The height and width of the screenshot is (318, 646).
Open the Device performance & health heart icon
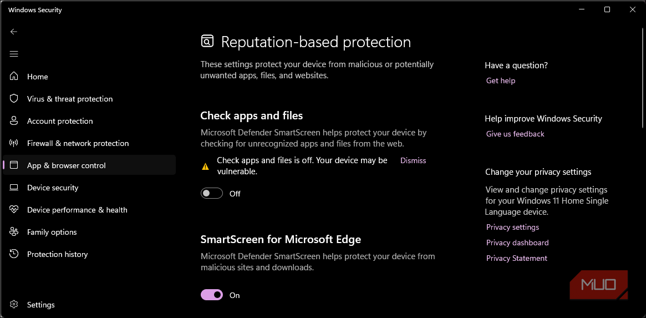(14, 210)
